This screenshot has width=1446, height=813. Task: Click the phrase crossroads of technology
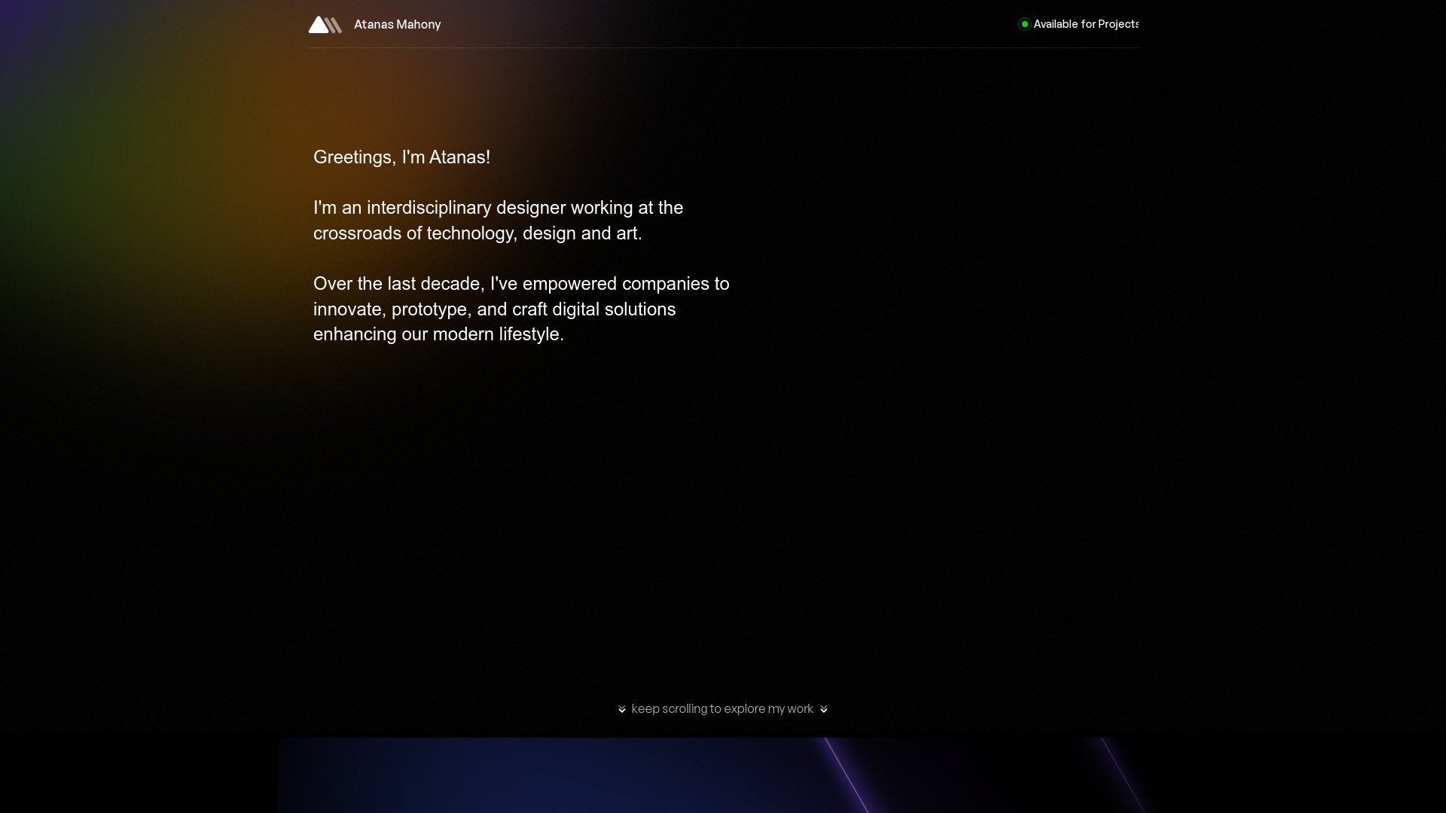(413, 233)
